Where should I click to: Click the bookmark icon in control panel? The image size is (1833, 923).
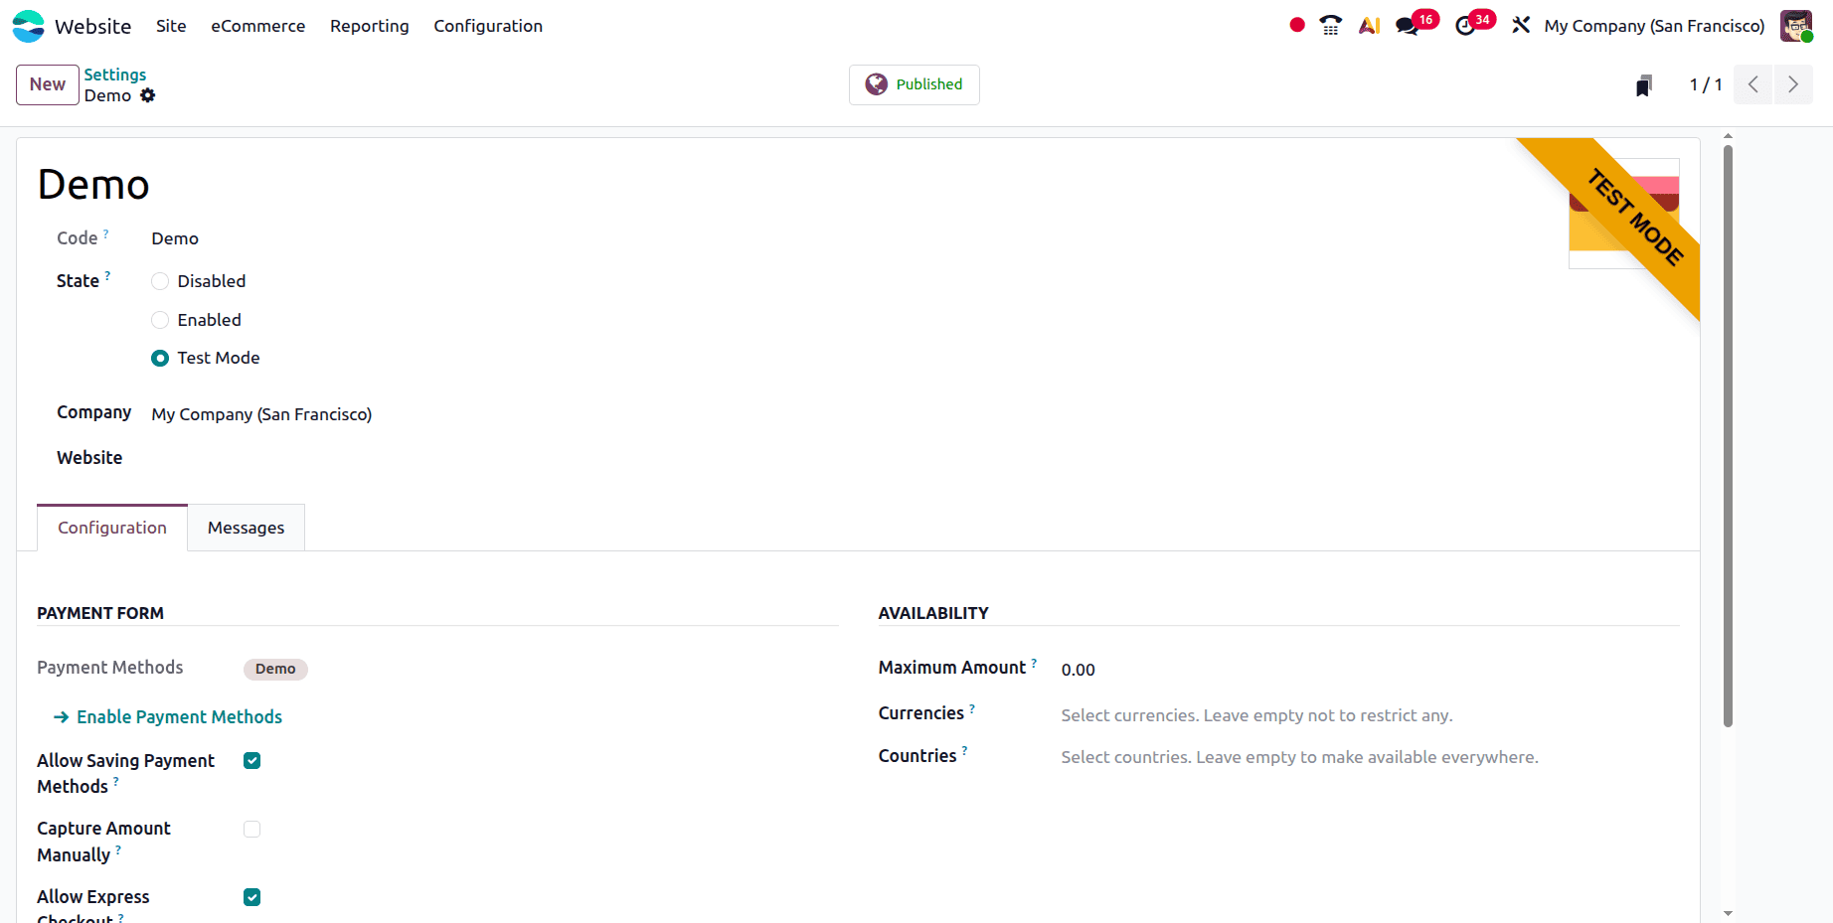click(1644, 85)
